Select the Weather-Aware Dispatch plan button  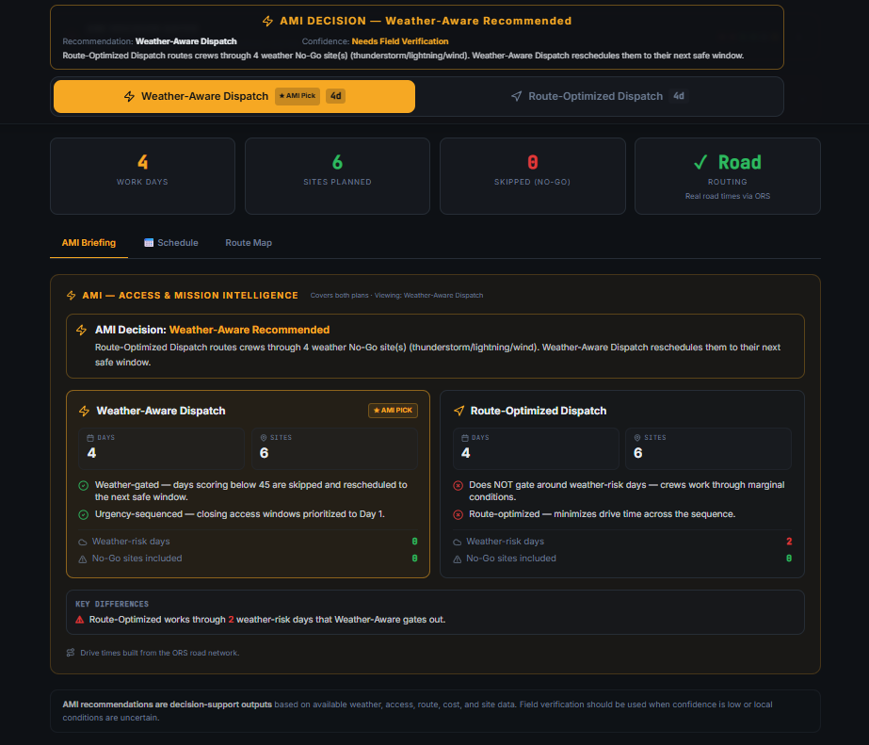[233, 96]
